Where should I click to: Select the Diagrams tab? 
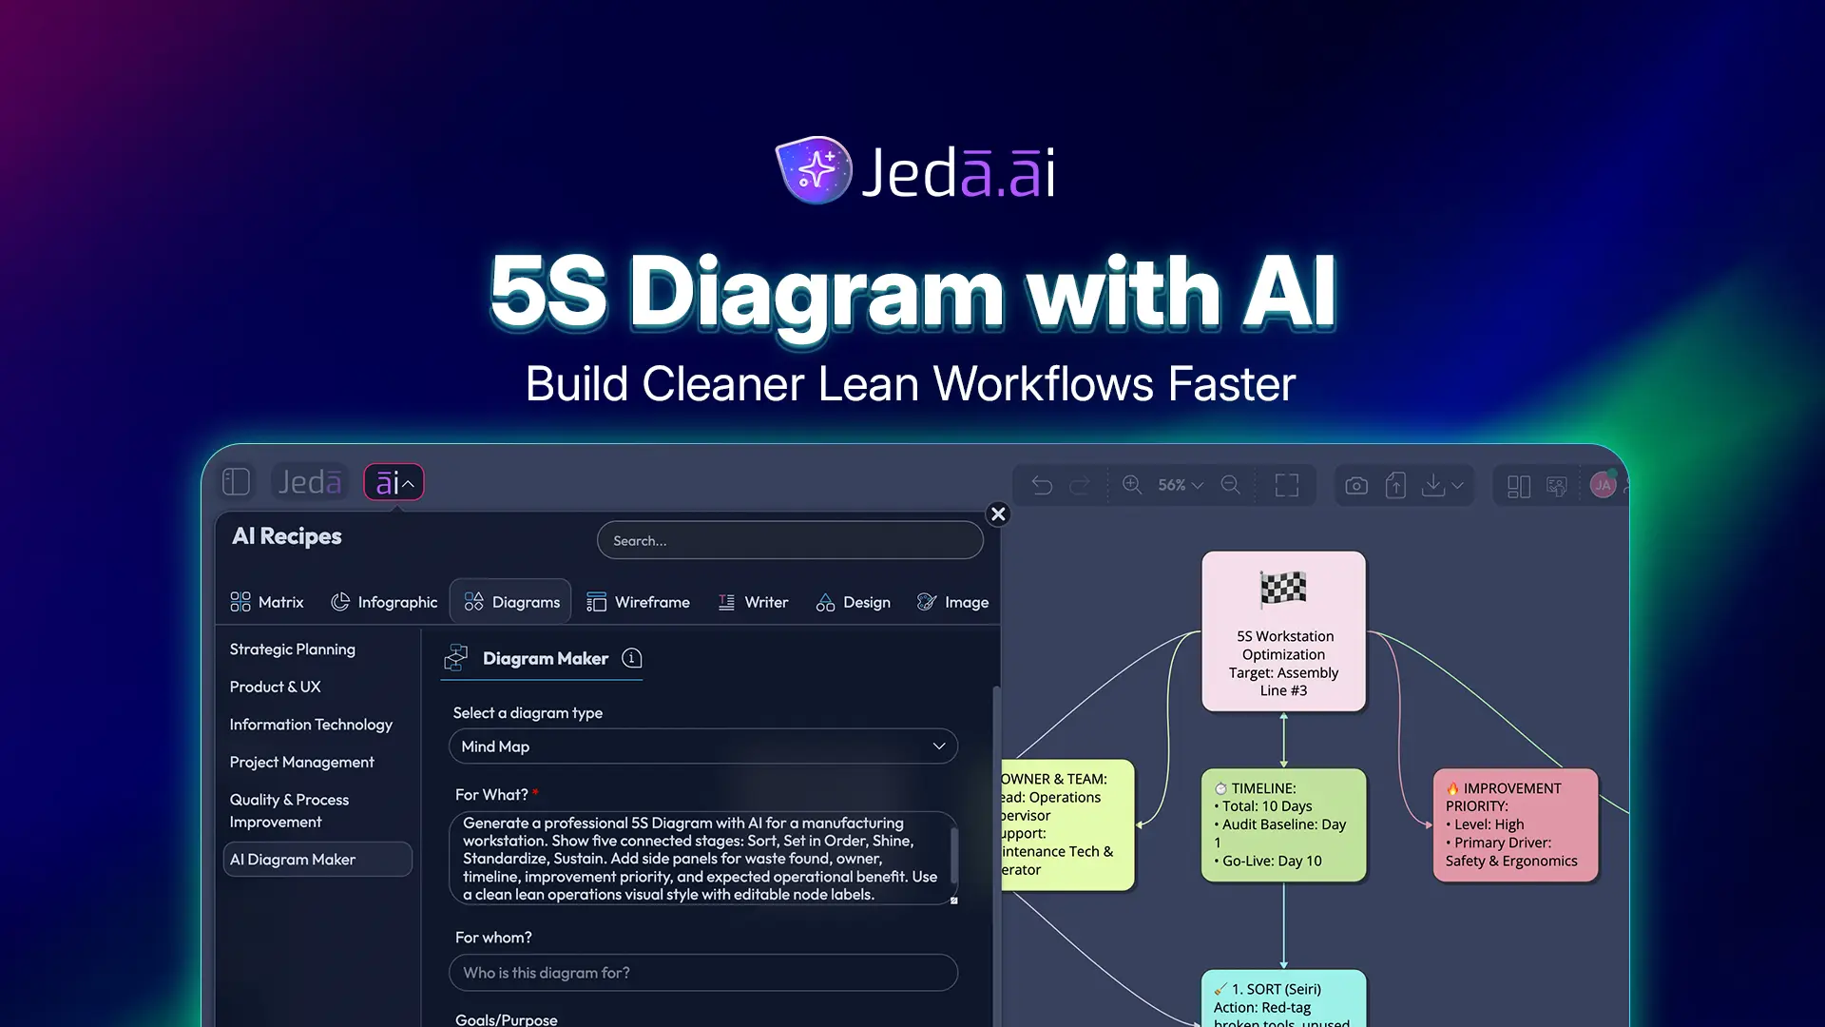pyautogui.click(x=511, y=602)
